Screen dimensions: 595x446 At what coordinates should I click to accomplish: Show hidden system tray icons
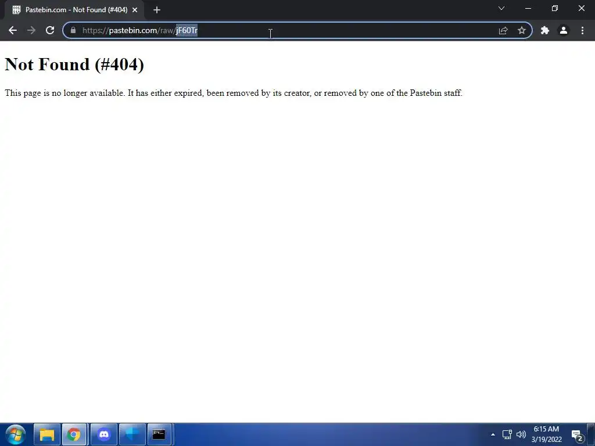(493, 434)
